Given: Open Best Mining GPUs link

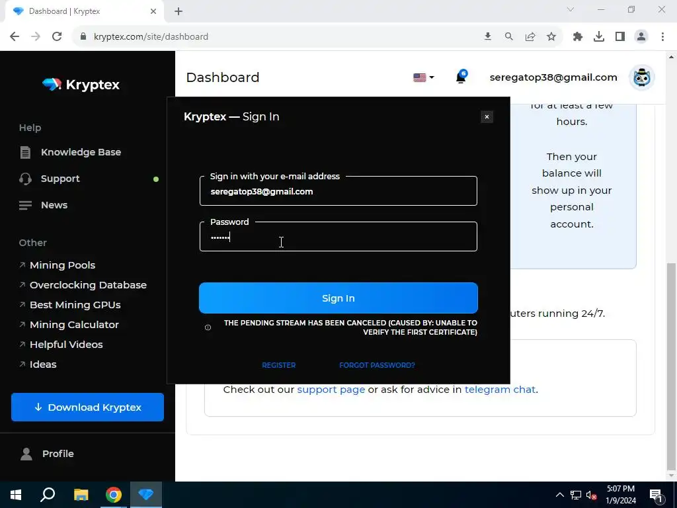Looking at the screenshot, I should (75, 304).
